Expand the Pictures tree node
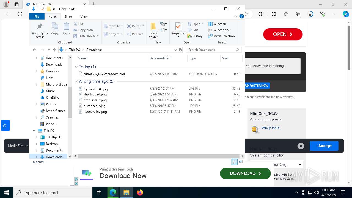This screenshot has width=352, height=198. [37, 104]
